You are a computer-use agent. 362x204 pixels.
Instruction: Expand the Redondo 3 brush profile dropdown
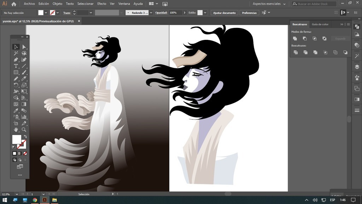point(151,13)
